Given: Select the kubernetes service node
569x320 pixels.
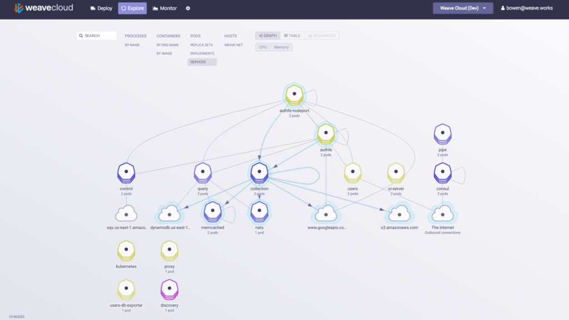Looking at the screenshot, I should click(126, 251).
